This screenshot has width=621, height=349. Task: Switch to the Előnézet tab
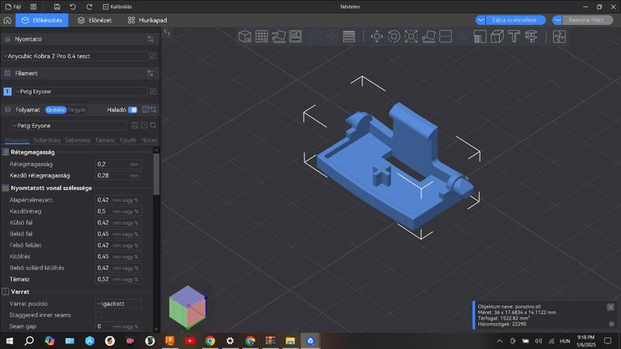(95, 20)
